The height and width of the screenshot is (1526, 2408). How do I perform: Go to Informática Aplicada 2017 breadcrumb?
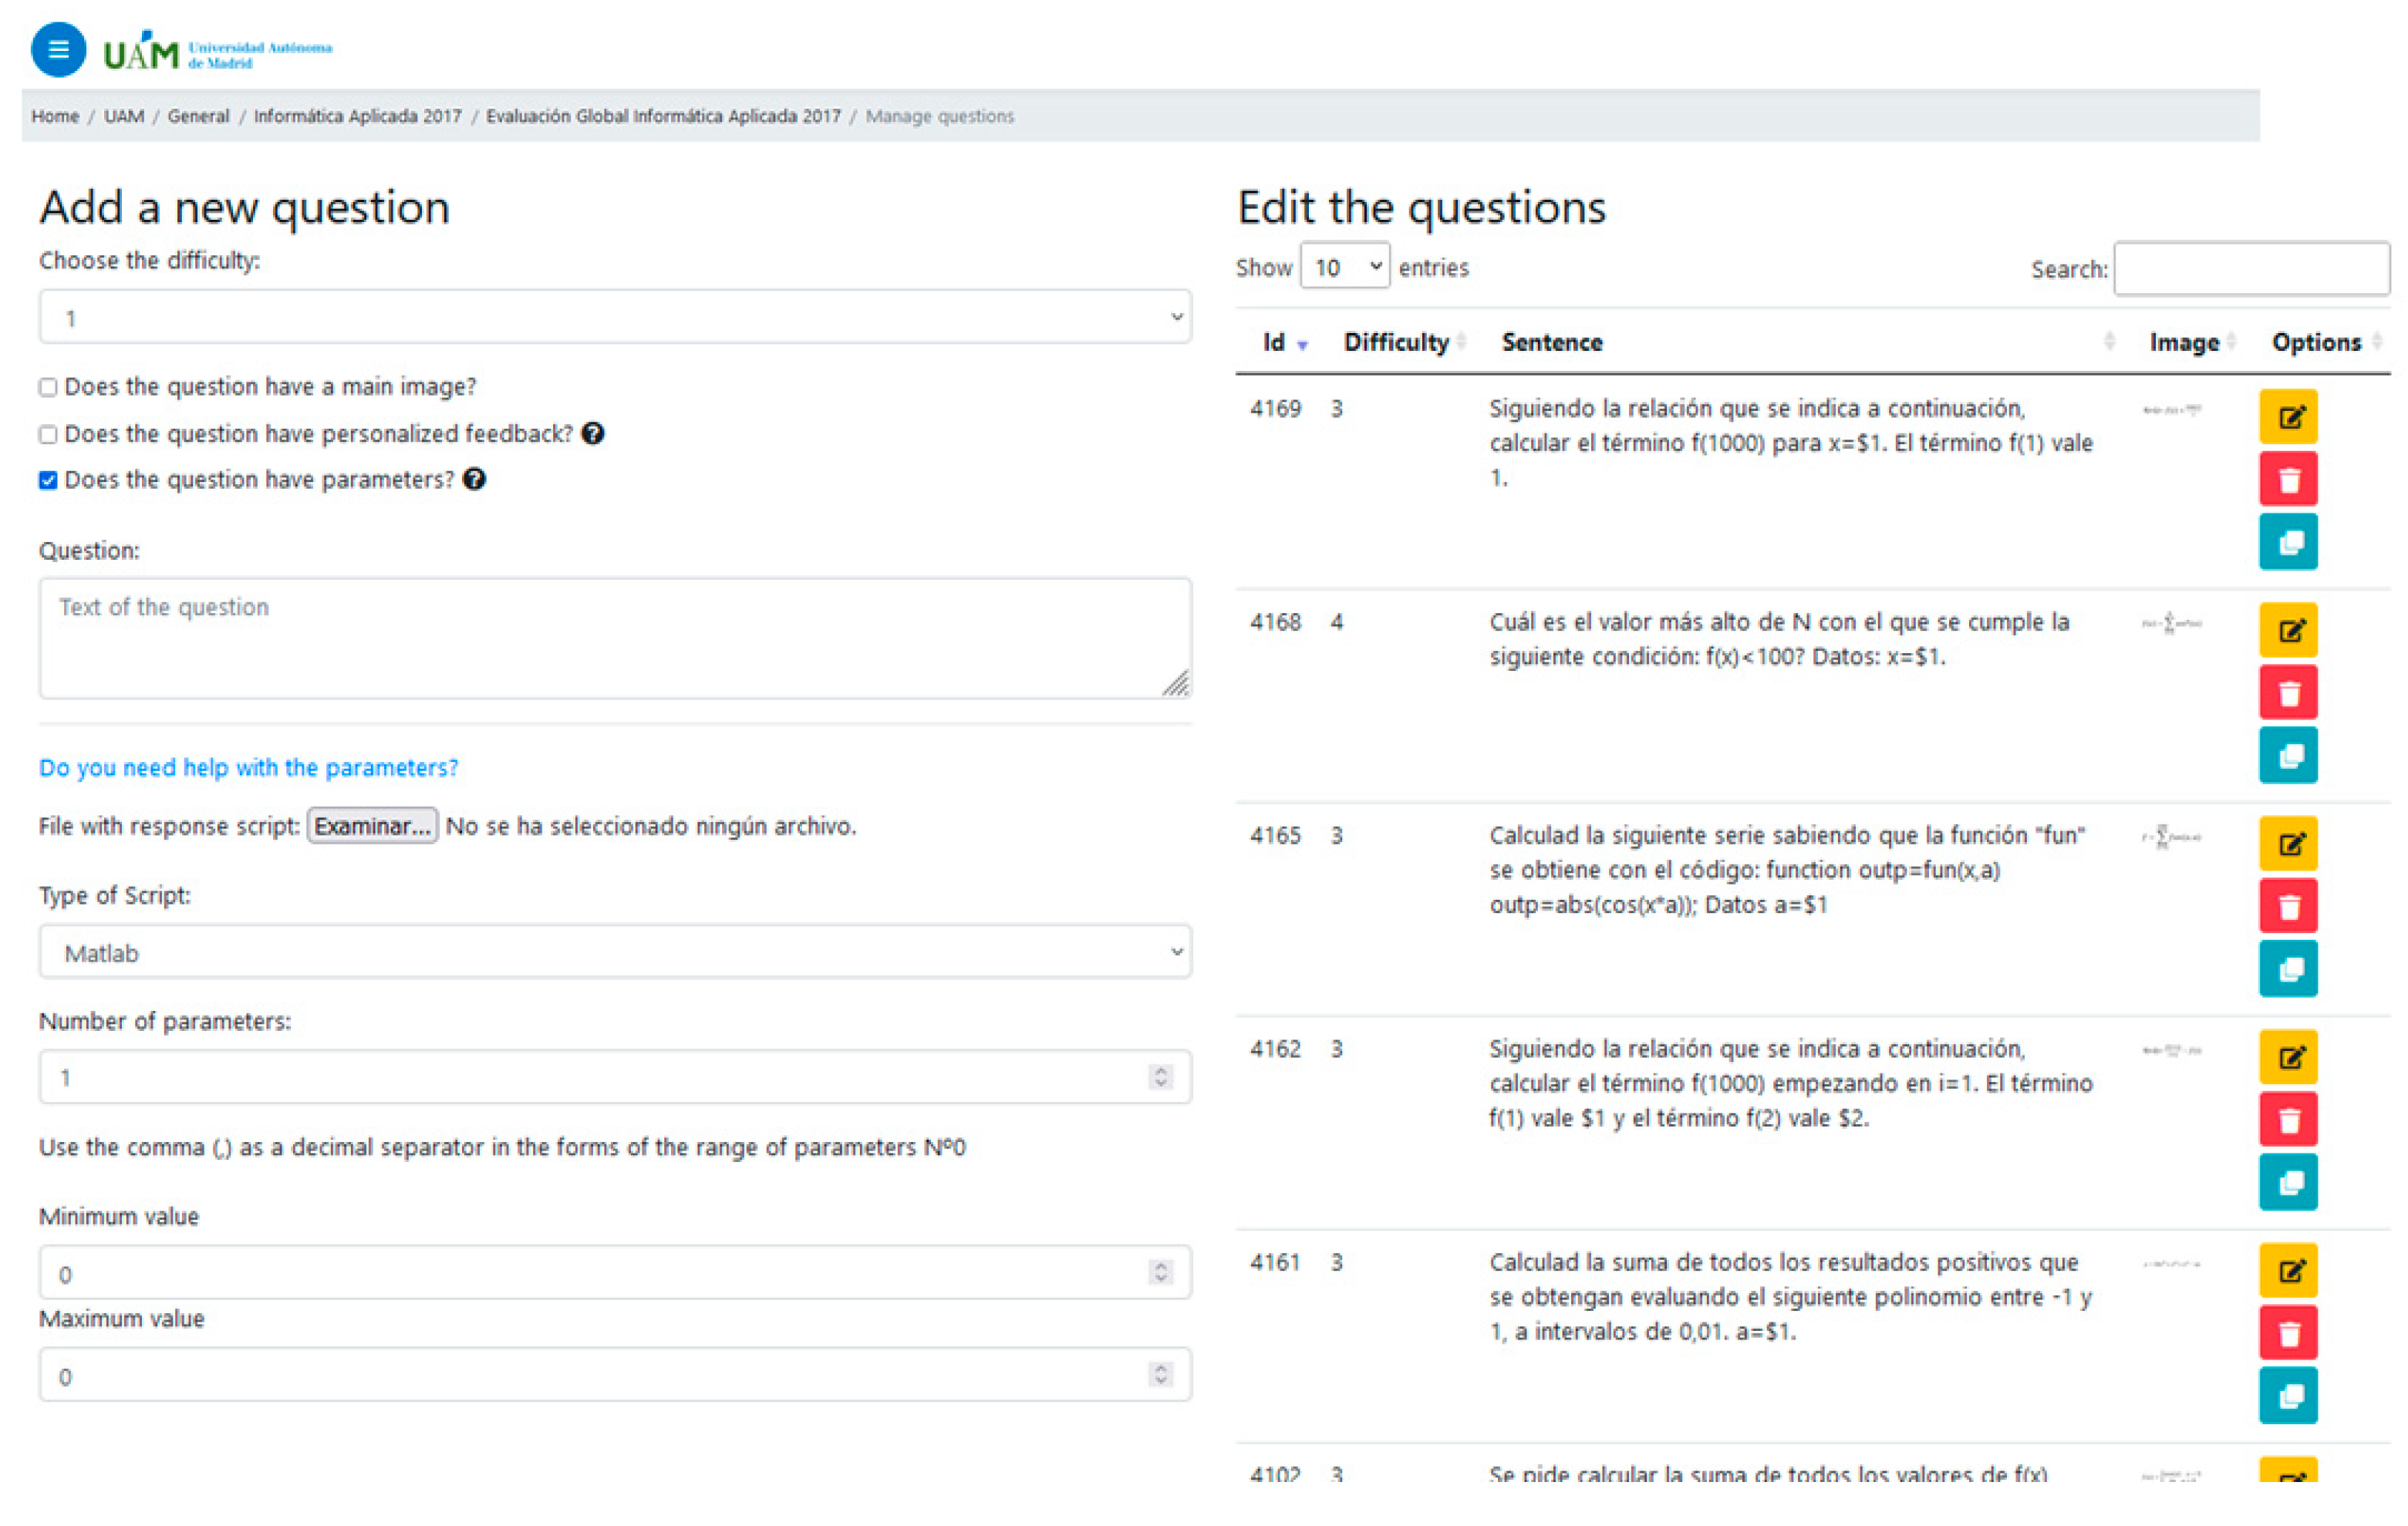point(357,116)
